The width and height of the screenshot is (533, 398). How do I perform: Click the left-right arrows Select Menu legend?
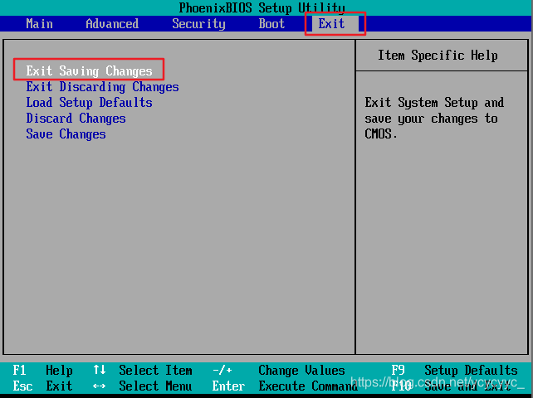pyautogui.click(x=143, y=386)
